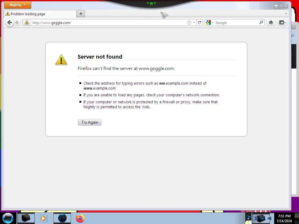Go forward using the forward arrow
The height and width of the screenshot is (224, 299).
point(17,23)
